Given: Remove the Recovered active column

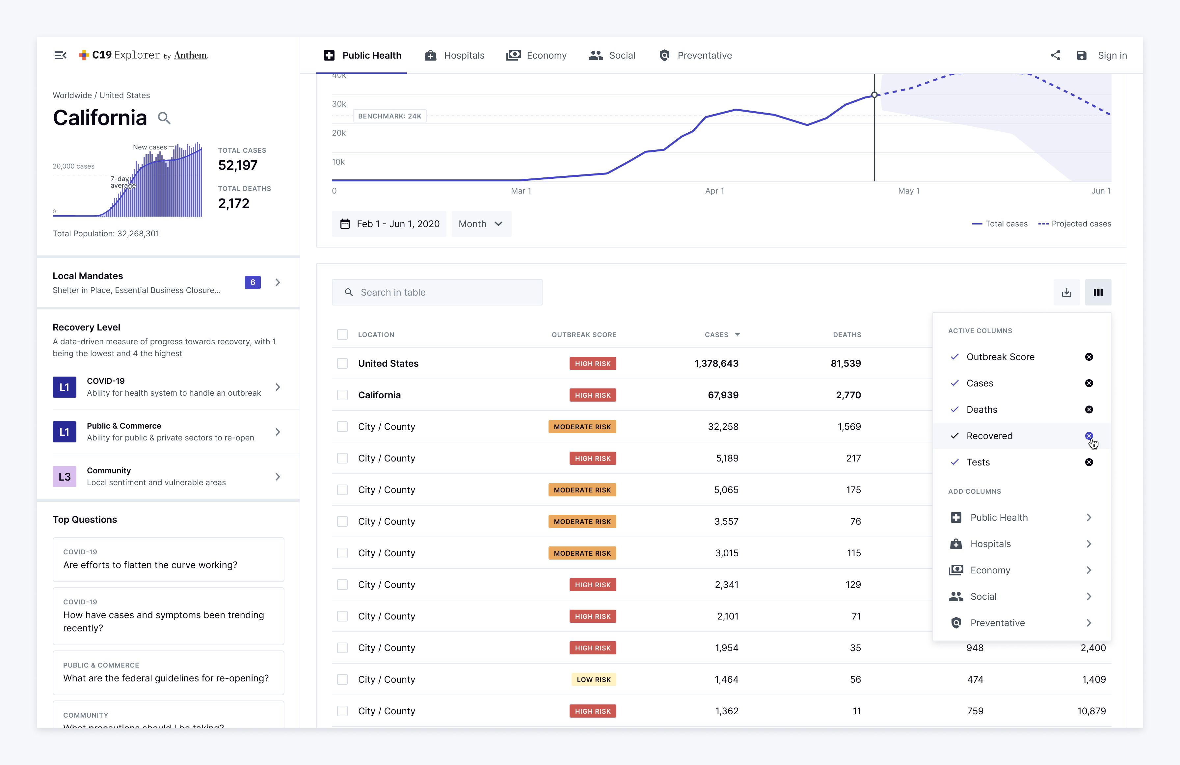Looking at the screenshot, I should pyautogui.click(x=1089, y=436).
